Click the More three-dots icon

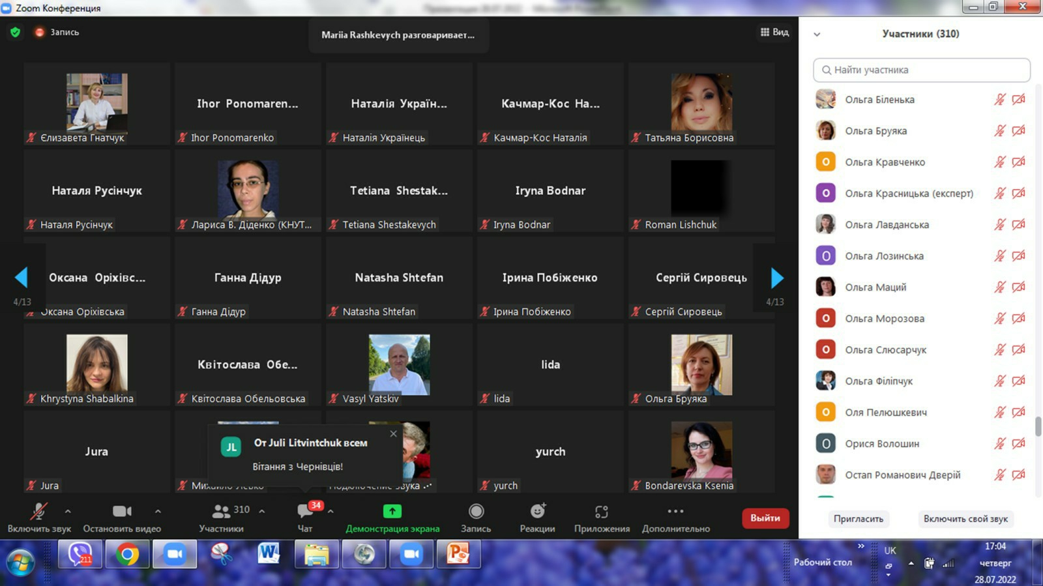click(675, 512)
